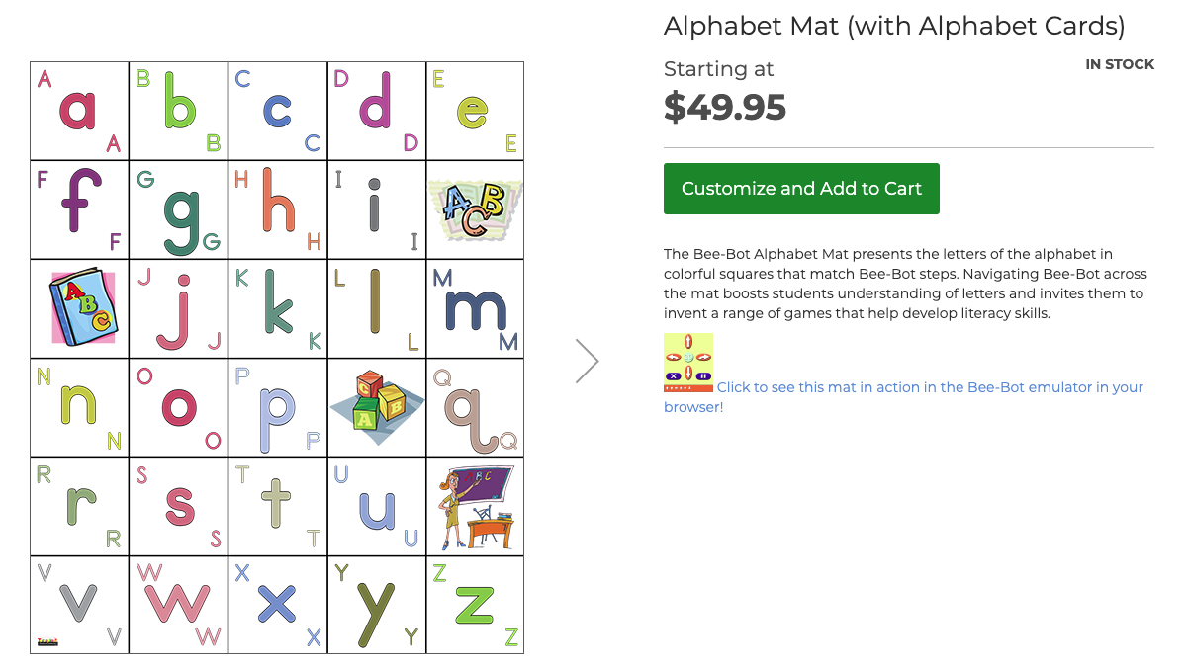Click the purple letter f tile

[x=80, y=209]
